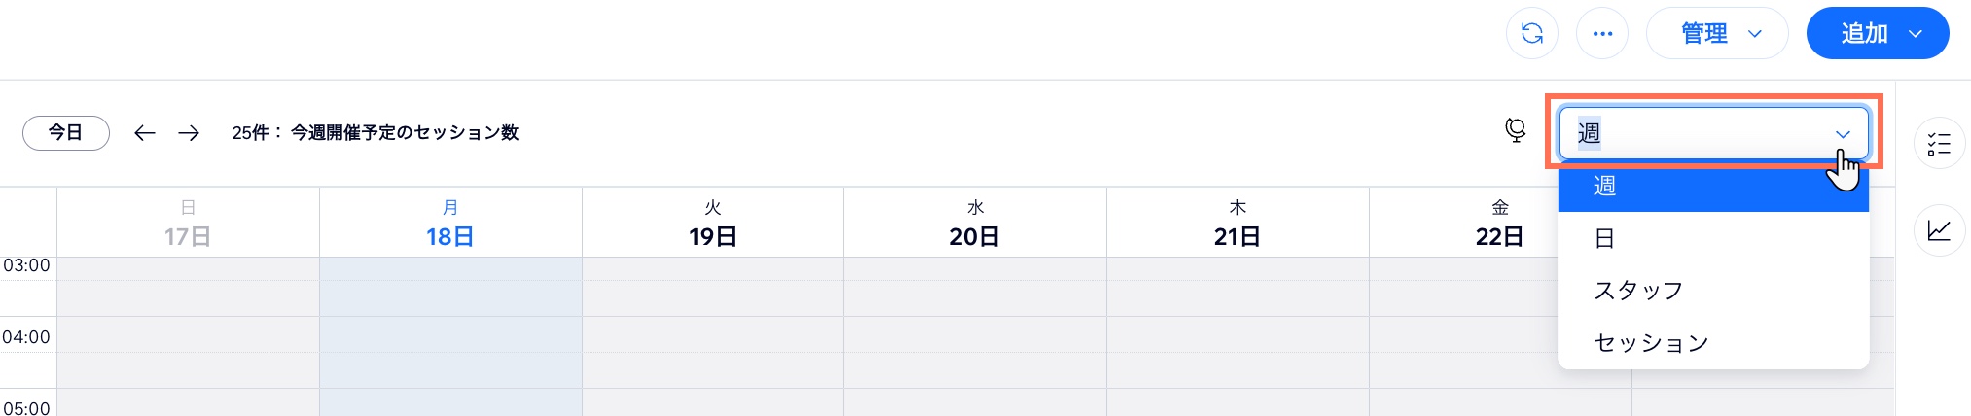Screen dimensions: 1971x416
Task: Open the analytics chart side panel icon
Action: coord(1939,230)
